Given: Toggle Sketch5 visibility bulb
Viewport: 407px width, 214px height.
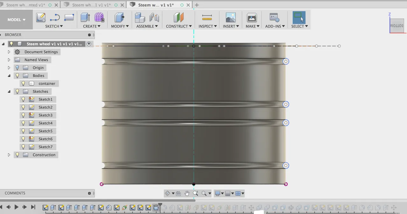Looking at the screenshot, I should click(23, 131).
